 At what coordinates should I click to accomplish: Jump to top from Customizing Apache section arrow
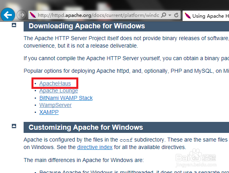point(14,126)
